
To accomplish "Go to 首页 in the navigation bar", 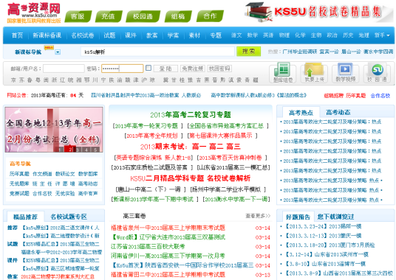I will click(x=17, y=35).
